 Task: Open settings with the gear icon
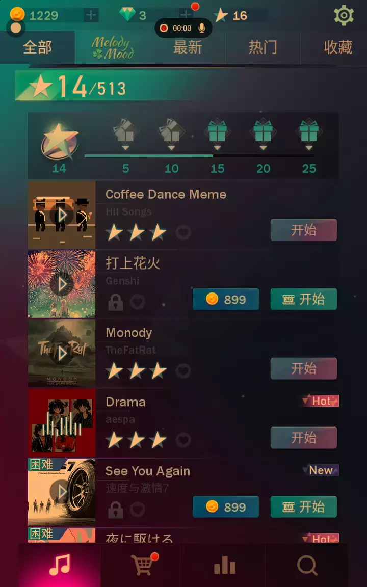[344, 15]
